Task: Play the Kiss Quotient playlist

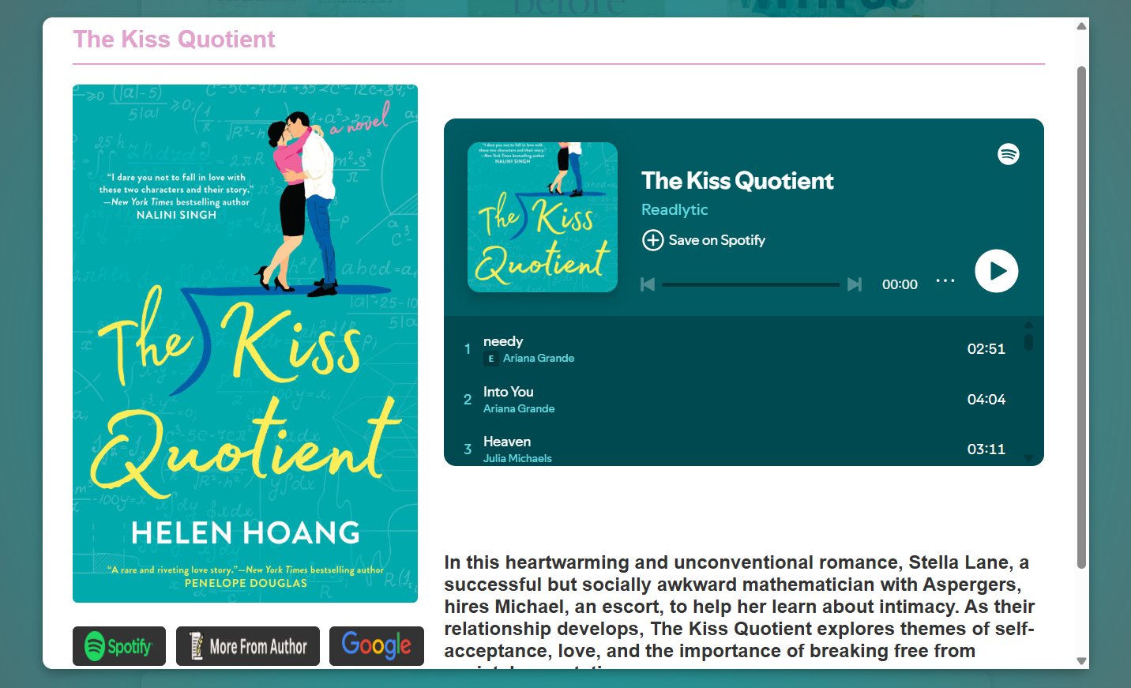Action: coord(996,271)
